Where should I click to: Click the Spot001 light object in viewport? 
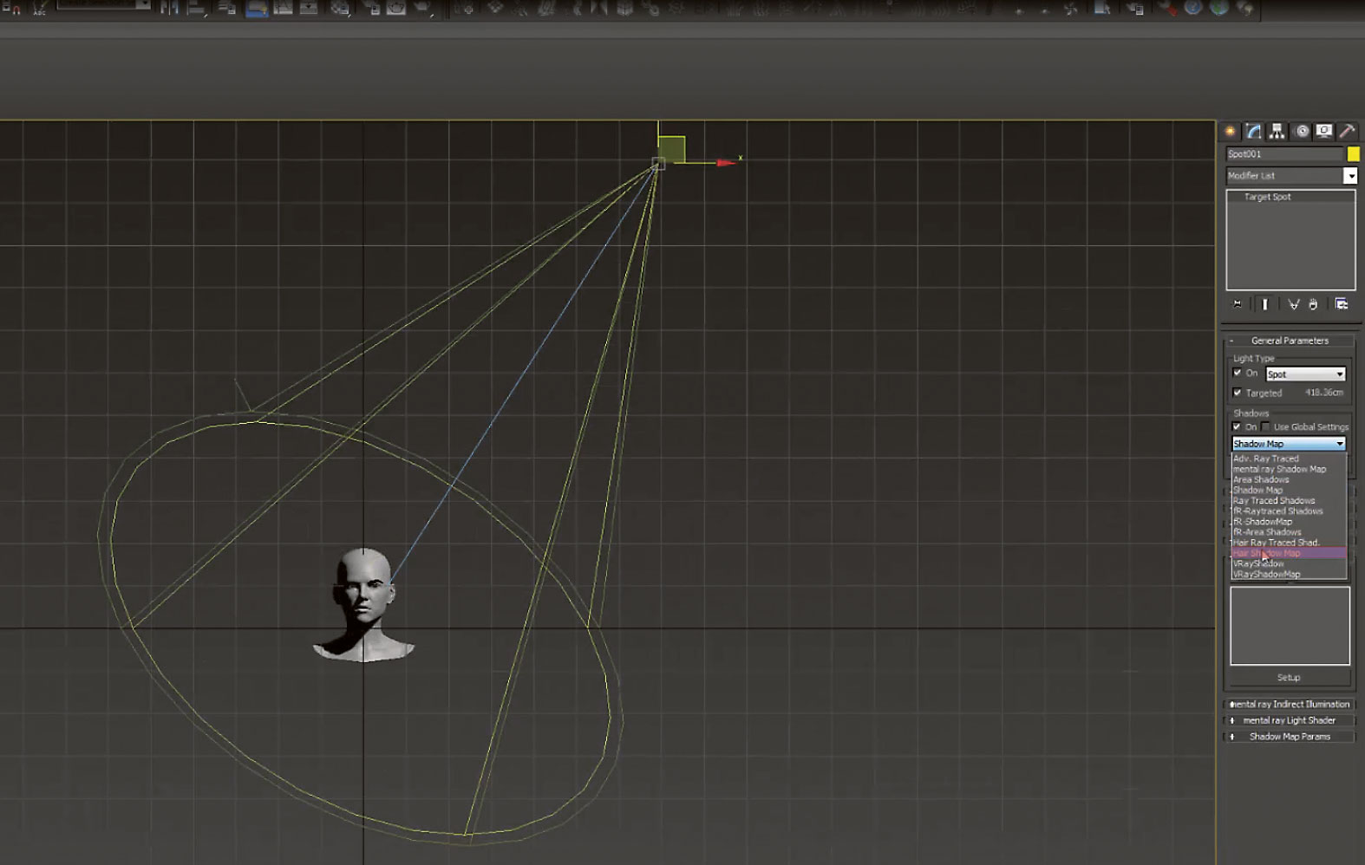(658, 163)
